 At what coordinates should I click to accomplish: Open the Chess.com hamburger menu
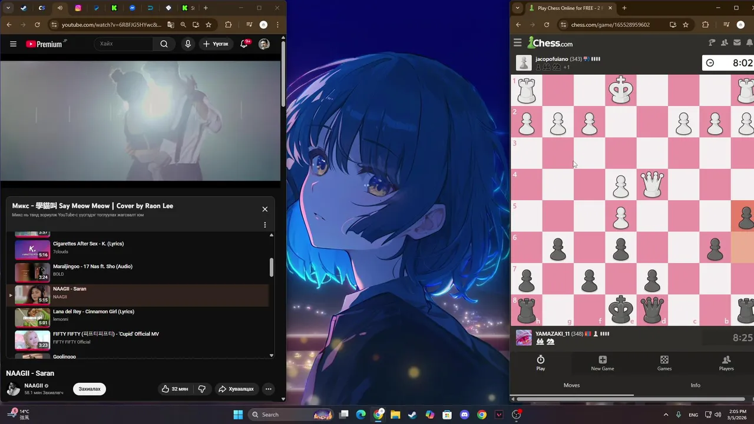pyautogui.click(x=517, y=42)
